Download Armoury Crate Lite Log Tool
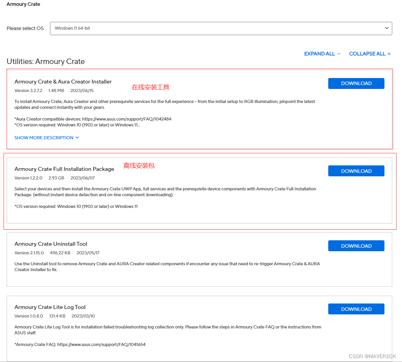The height and width of the screenshot is (362, 402). [356, 309]
